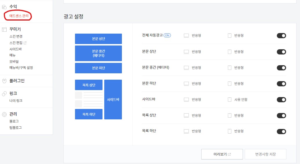This screenshot has height=164, width=300.
Task: Click the 미리보기 button
Action: click(x=222, y=154)
